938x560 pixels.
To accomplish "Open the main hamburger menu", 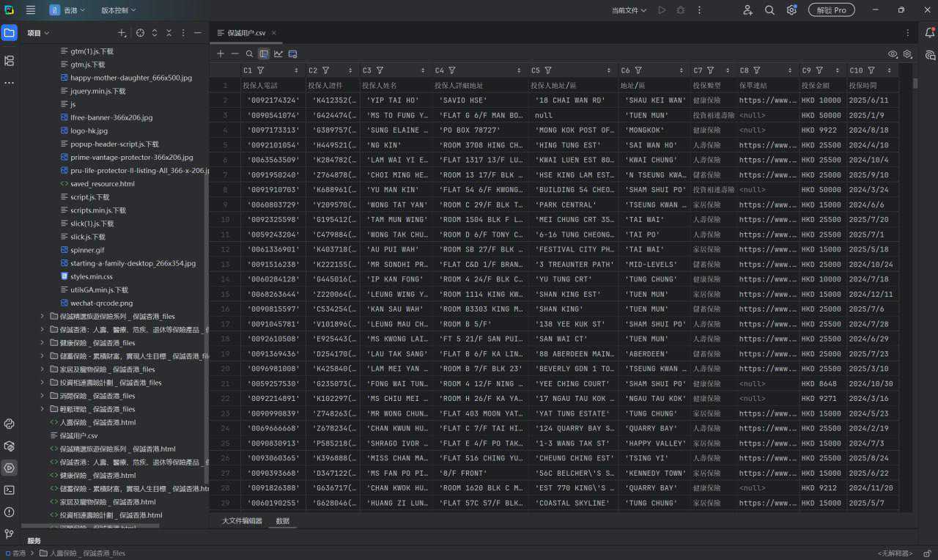I will [x=30, y=10].
